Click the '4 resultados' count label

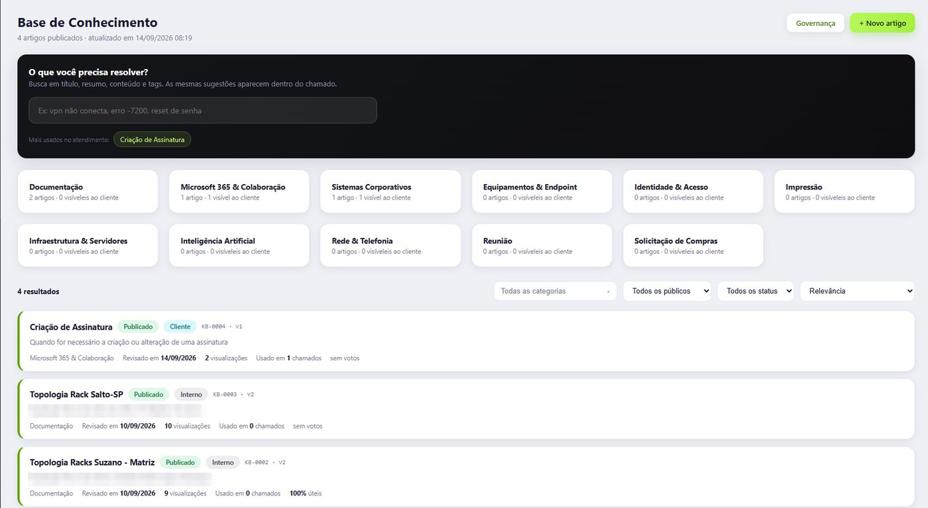[x=38, y=291]
